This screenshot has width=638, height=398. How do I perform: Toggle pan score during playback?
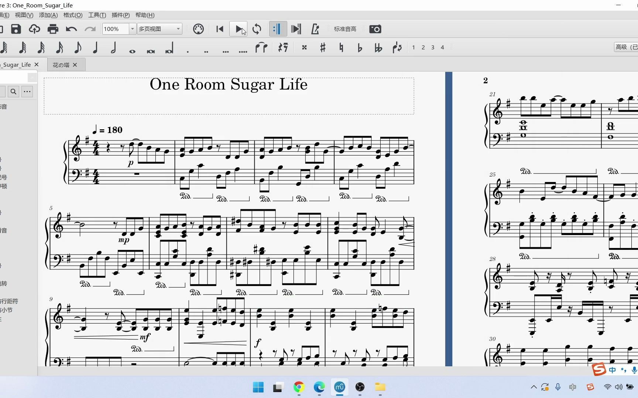click(296, 29)
